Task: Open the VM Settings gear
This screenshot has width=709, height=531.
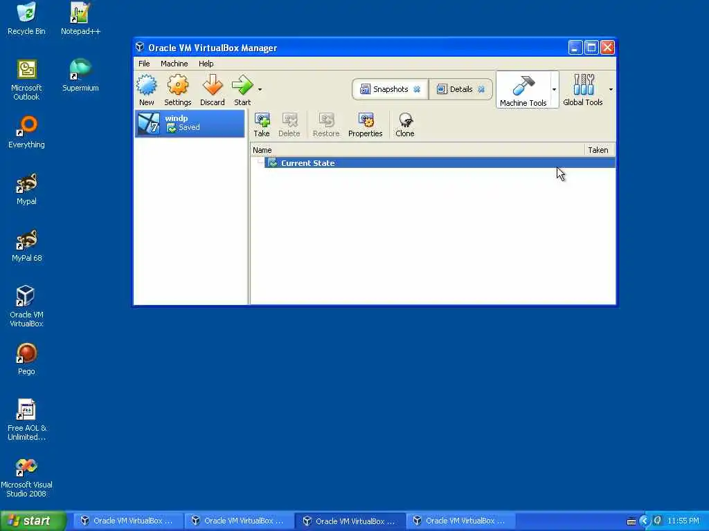Action: pyautogui.click(x=178, y=90)
